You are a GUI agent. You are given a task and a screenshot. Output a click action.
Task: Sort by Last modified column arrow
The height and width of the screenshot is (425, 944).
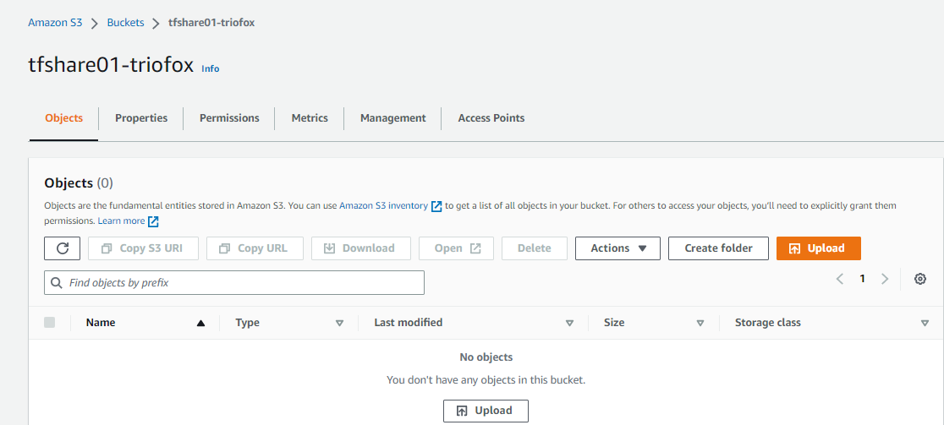point(569,324)
